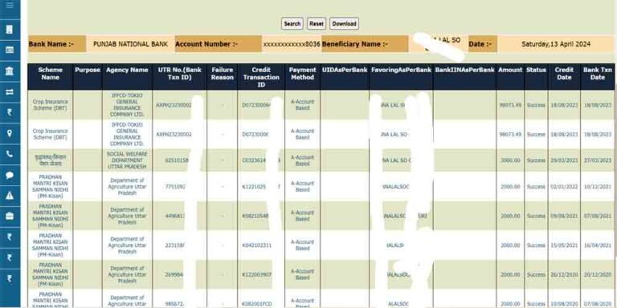The height and width of the screenshot is (308, 617).
Task: Click bank txn date 10/12/2021
Action: [x=598, y=187]
